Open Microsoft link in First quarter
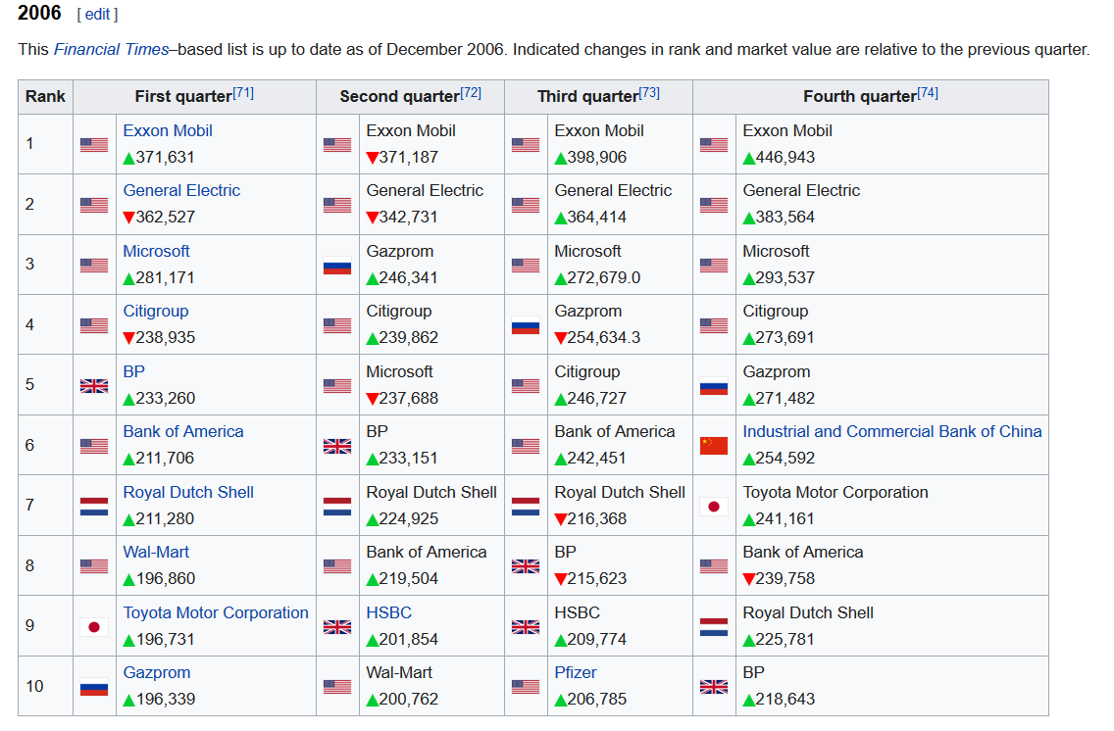Viewport: 1114px width, 731px height. pyautogui.click(x=156, y=251)
